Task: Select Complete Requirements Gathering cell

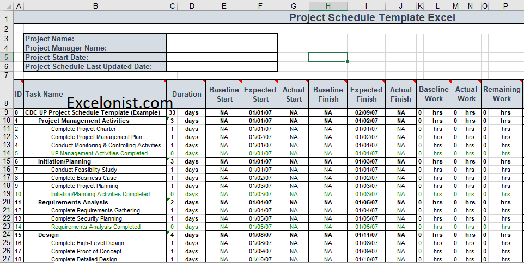Action: pos(95,210)
